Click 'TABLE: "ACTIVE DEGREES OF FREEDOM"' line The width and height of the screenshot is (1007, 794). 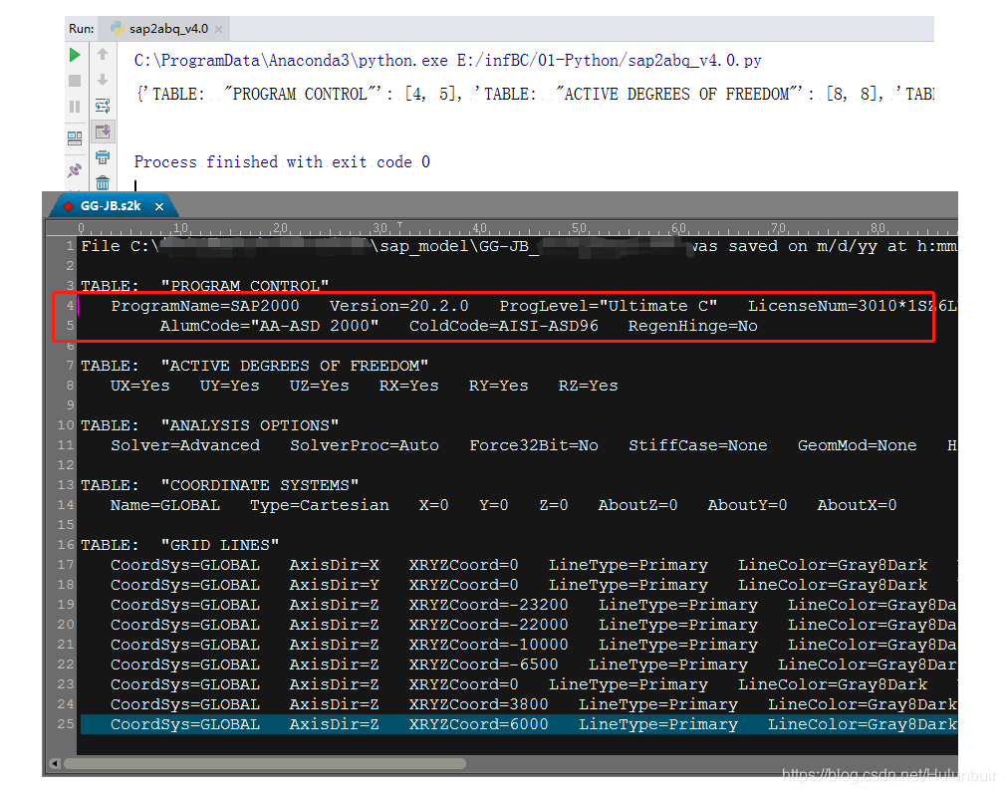(x=255, y=366)
